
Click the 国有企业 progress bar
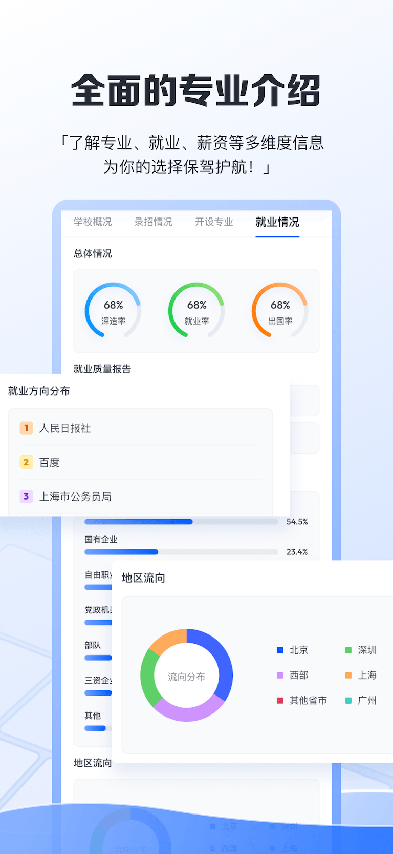[181, 552]
